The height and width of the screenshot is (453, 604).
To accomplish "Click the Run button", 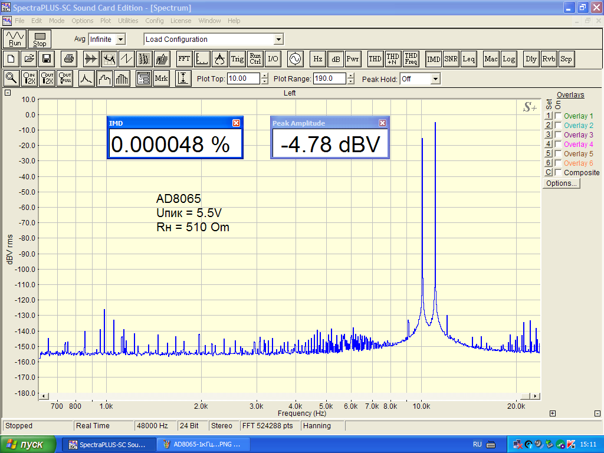I will (x=15, y=39).
